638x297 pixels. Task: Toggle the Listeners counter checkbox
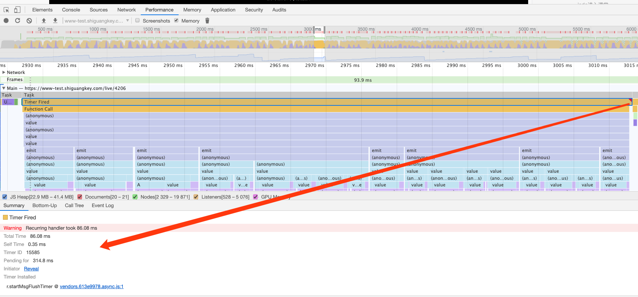196,197
